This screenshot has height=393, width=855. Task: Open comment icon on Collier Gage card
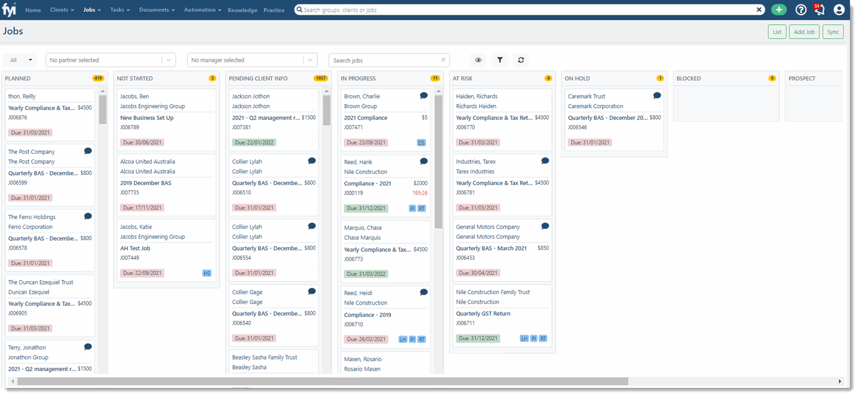(312, 291)
